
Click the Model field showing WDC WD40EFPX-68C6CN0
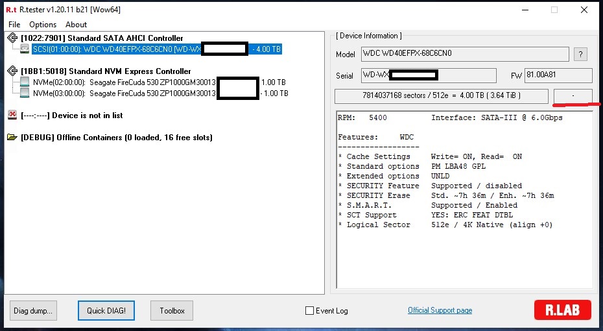464,55
